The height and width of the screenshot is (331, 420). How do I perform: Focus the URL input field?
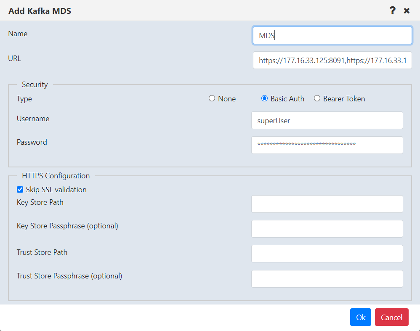point(332,60)
